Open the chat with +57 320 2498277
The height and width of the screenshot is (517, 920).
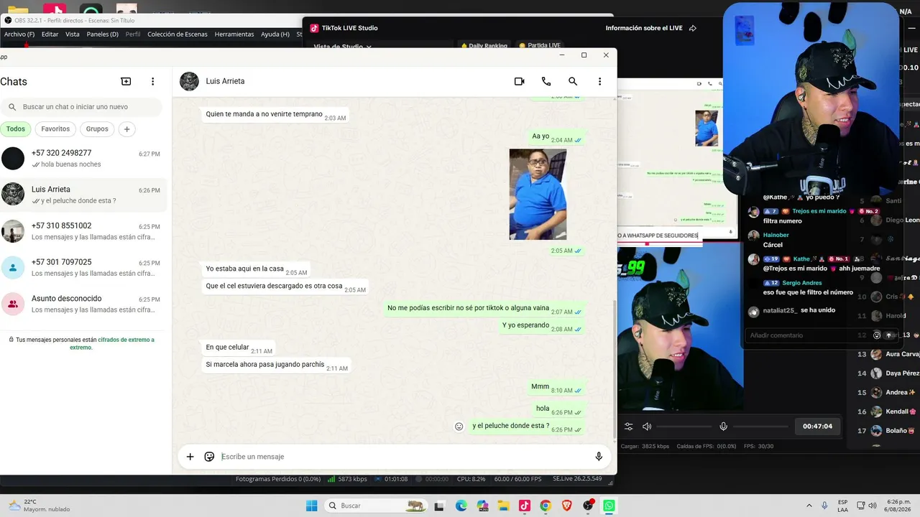click(83, 158)
